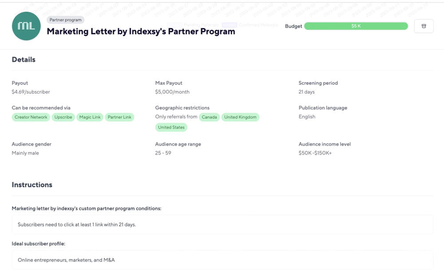Click the Canada geographic restriction badge

click(x=209, y=117)
